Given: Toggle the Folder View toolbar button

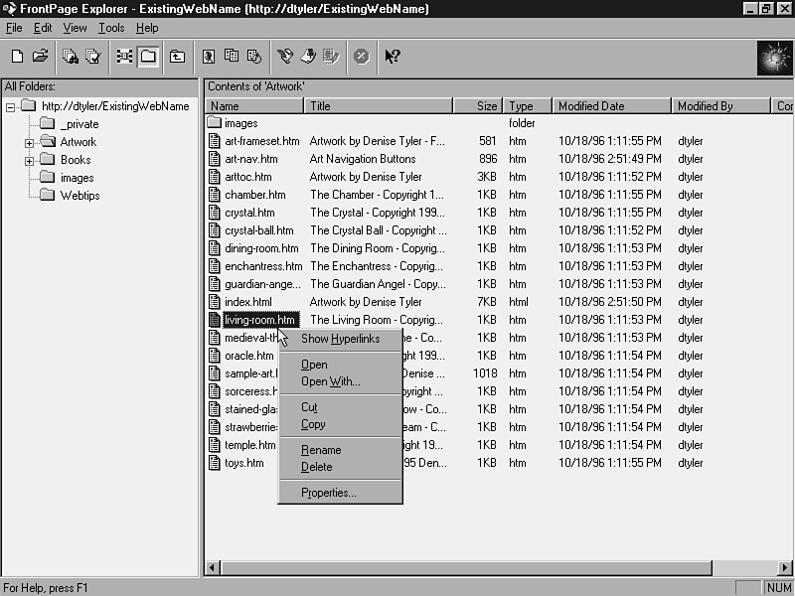Looking at the screenshot, I should point(148,57).
